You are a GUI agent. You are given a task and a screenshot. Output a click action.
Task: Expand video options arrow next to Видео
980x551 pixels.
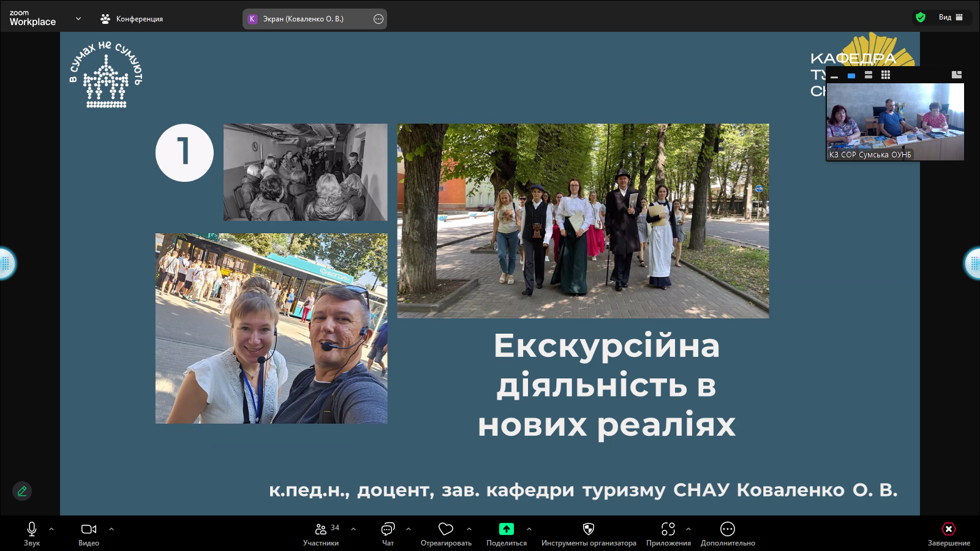pos(111,529)
